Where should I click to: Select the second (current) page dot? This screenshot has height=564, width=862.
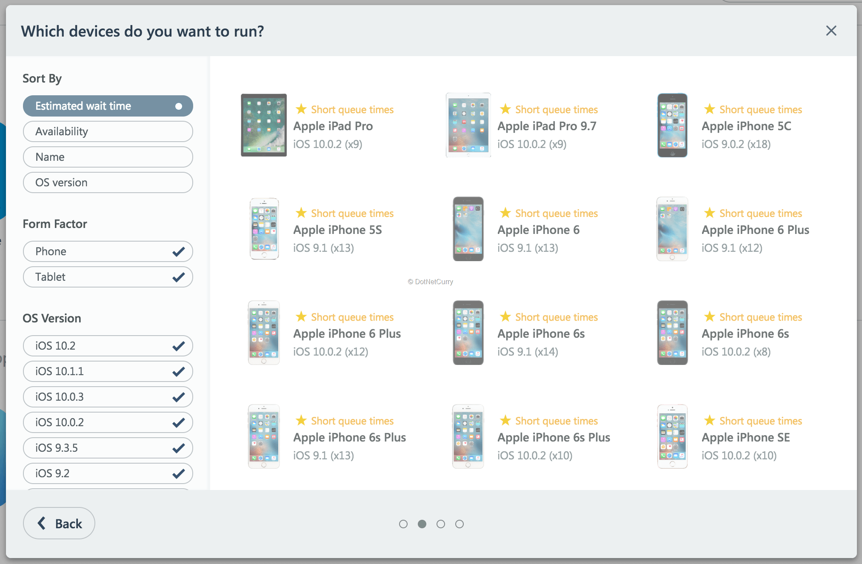(422, 524)
